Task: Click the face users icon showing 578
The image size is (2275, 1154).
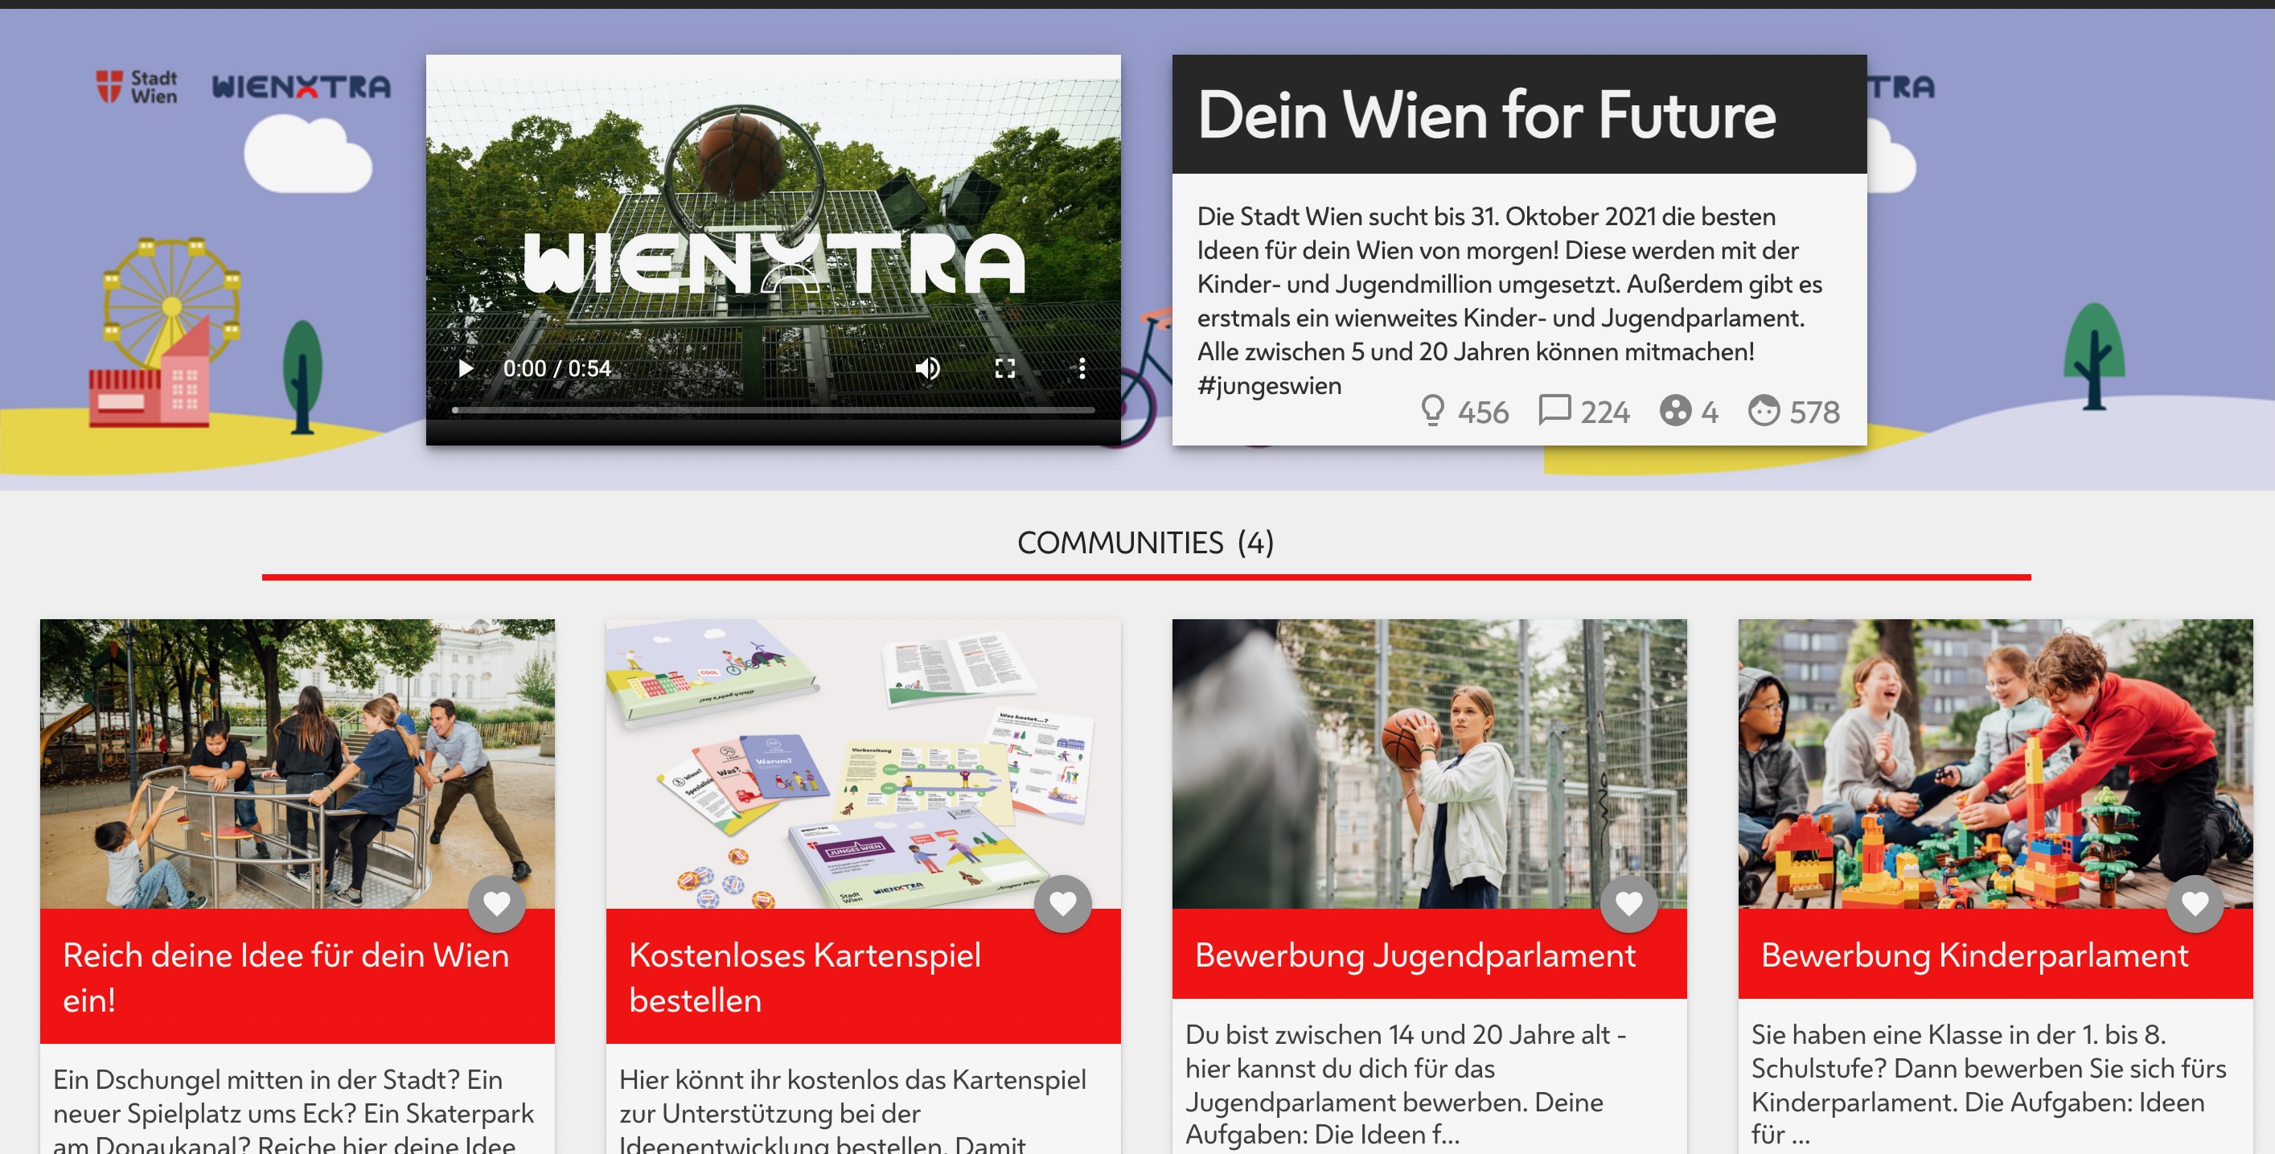Action: 1764,411
